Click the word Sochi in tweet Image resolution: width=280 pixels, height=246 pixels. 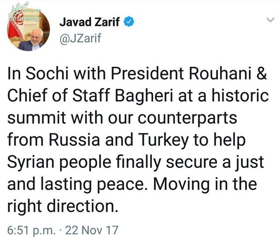point(47,73)
